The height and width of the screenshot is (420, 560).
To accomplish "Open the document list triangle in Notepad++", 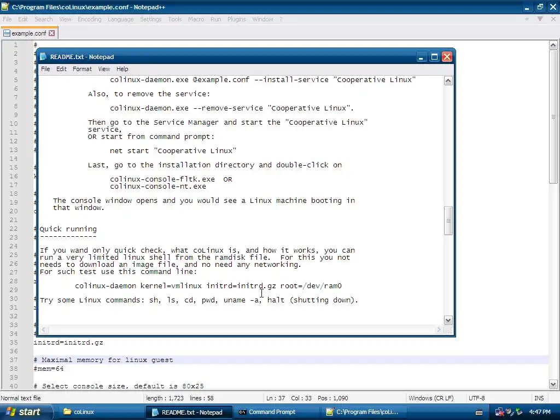I will click(x=540, y=19).
